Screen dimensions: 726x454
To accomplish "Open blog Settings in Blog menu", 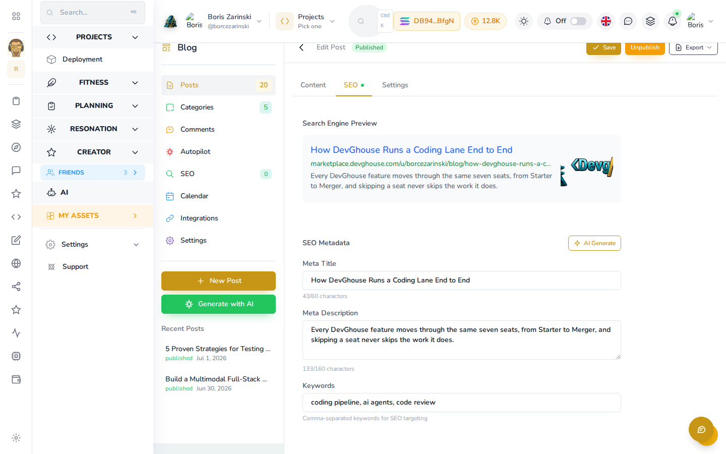I will [218, 241].
